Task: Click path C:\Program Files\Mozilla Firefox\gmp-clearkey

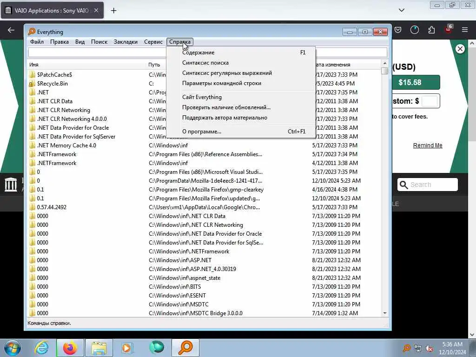Action: pyautogui.click(x=206, y=190)
